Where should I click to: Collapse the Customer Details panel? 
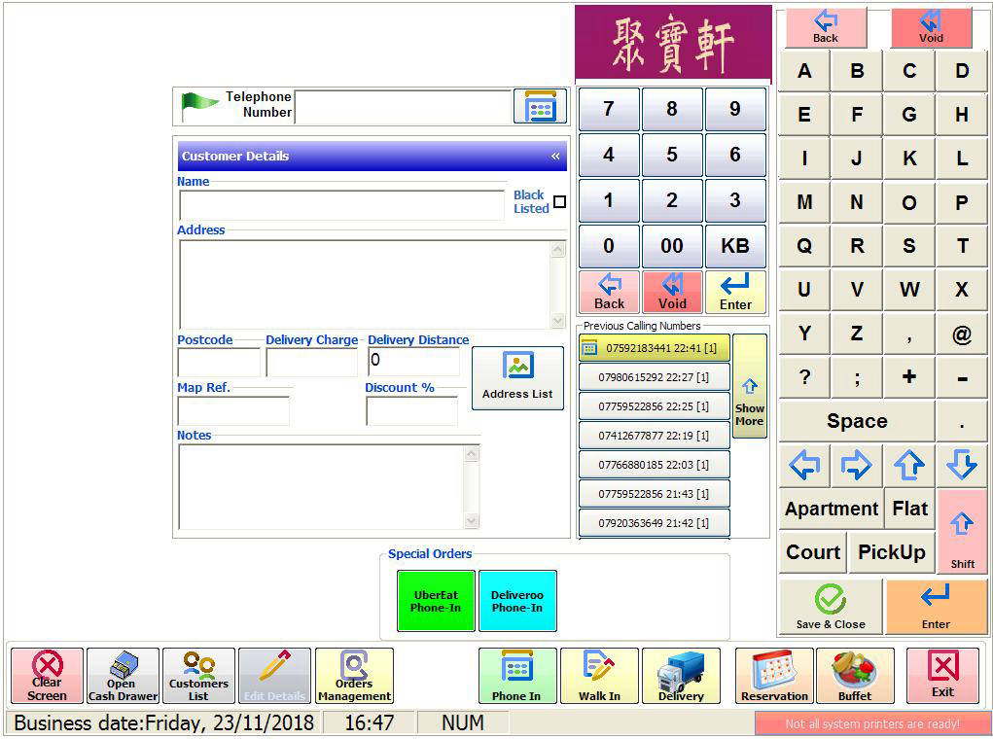pos(555,156)
